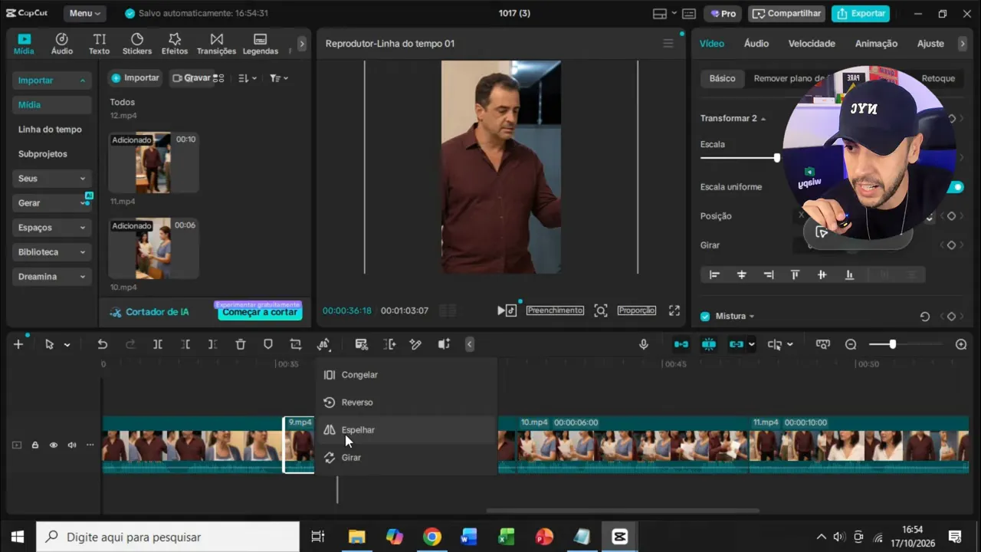Adjust the timeline zoom slider

pyautogui.click(x=892, y=344)
